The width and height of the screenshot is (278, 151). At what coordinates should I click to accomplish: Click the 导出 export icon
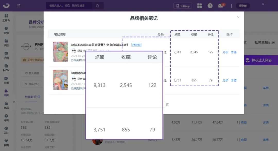tap(6, 118)
